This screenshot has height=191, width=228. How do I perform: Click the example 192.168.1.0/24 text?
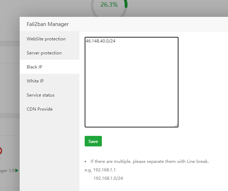tap(108, 178)
